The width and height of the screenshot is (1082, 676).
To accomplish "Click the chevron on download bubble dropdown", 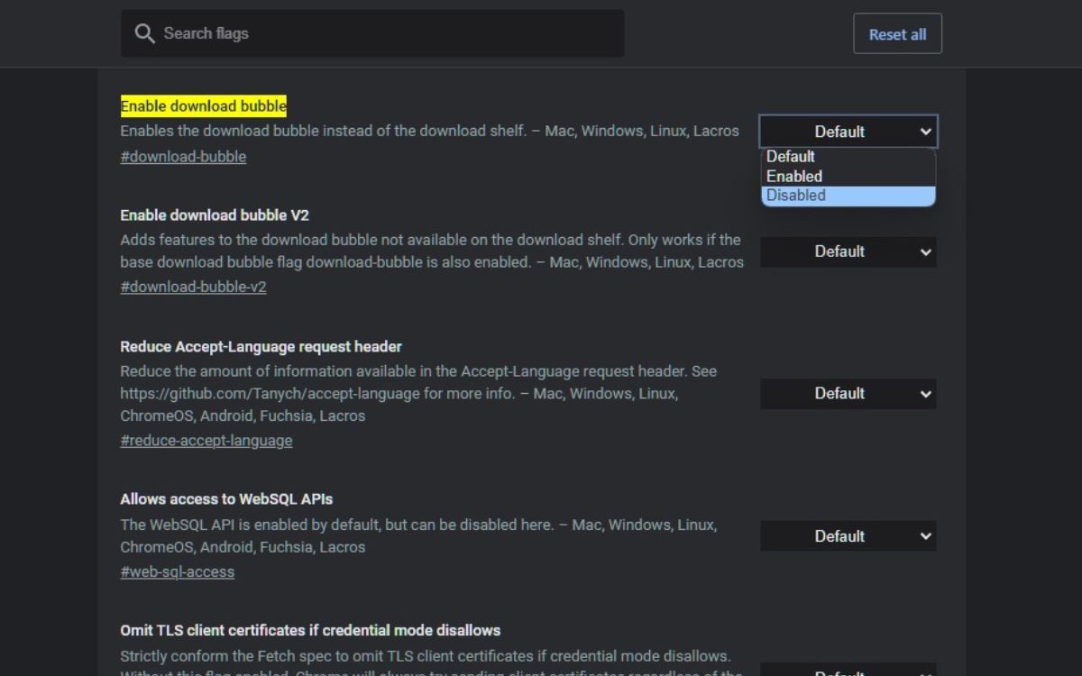I will point(925,131).
